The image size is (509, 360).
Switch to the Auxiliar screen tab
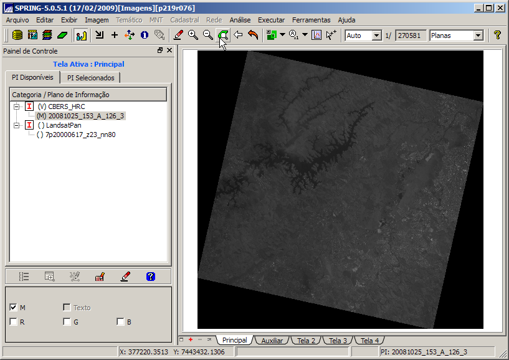pyautogui.click(x=272, y=341)
